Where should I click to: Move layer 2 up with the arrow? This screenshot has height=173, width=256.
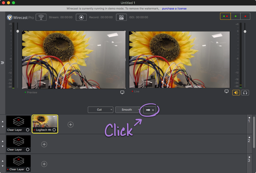click(2, 141)
